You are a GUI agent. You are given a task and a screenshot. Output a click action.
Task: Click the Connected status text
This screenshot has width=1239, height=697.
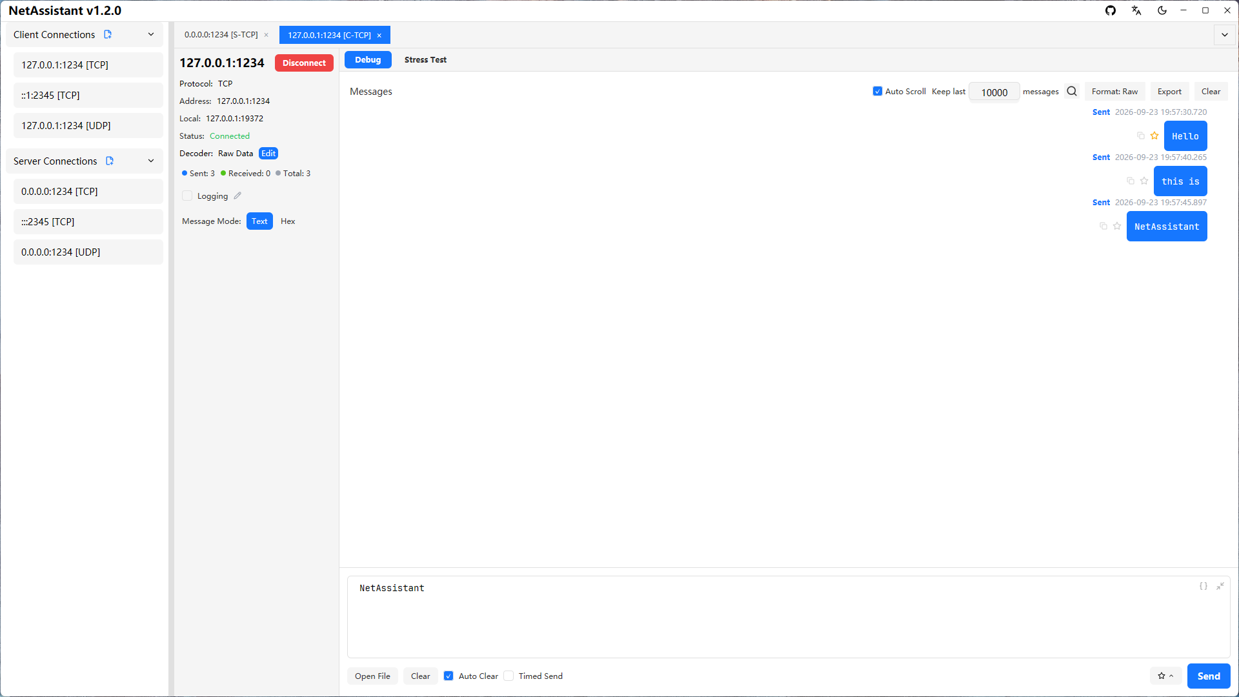tap(230, 136)
